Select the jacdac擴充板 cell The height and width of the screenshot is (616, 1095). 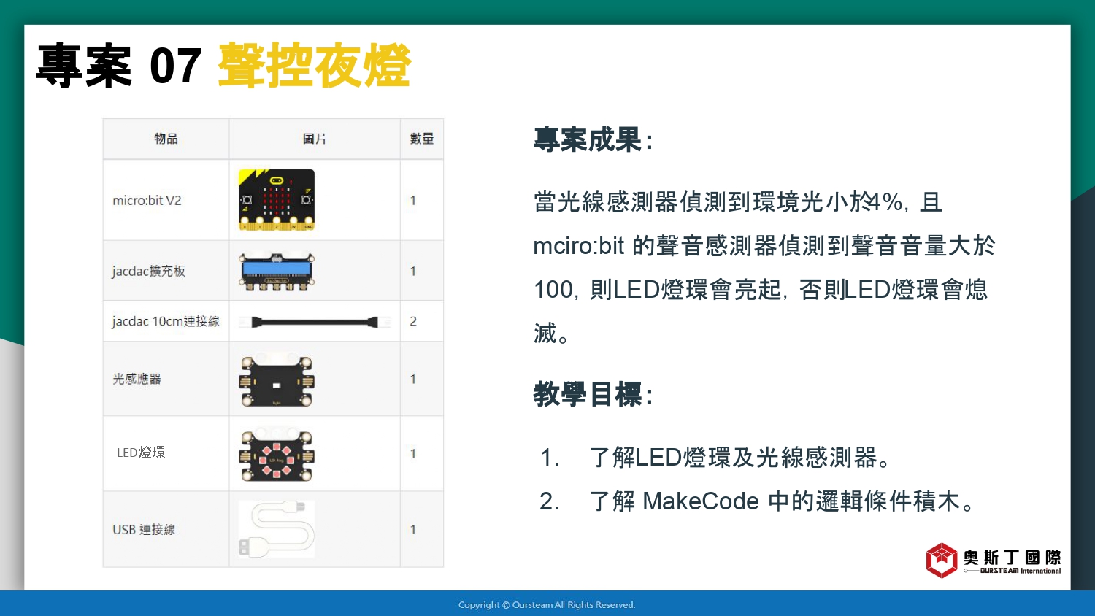[x=166, y=271]
